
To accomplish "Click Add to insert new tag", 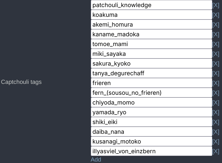I will coord(96,159).
